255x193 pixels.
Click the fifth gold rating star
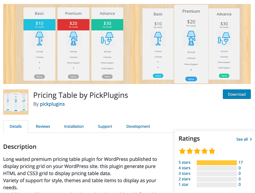212,151
